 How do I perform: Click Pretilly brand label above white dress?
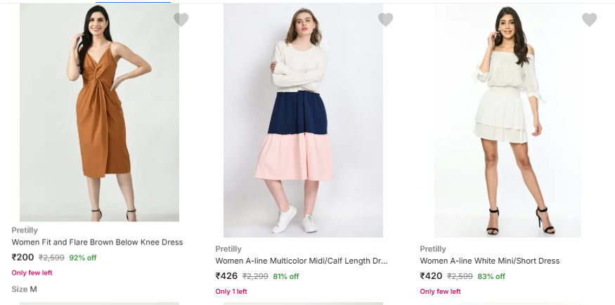(x=432, y=249)
